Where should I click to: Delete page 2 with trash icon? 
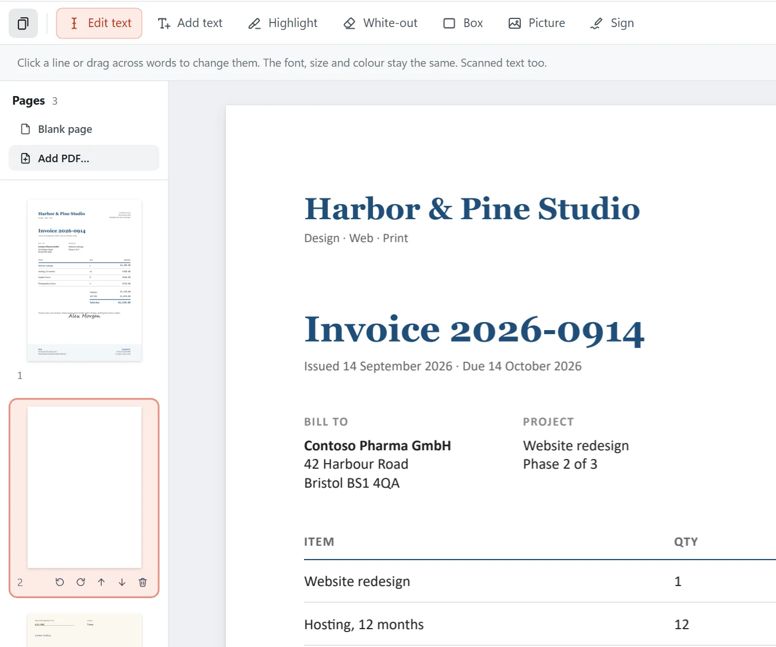pyautogui.click(x=143, y=582)
